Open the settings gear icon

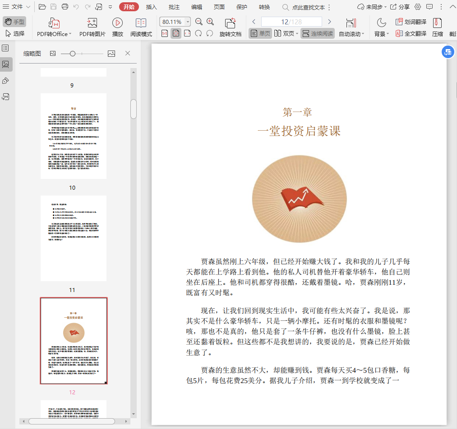[418, 7]
